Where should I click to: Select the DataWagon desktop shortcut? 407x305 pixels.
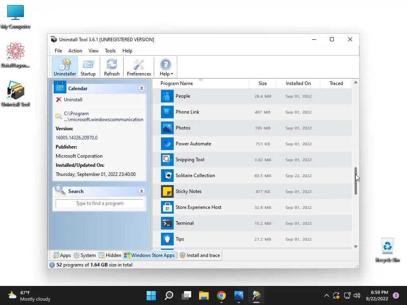(x=16, y=55)
